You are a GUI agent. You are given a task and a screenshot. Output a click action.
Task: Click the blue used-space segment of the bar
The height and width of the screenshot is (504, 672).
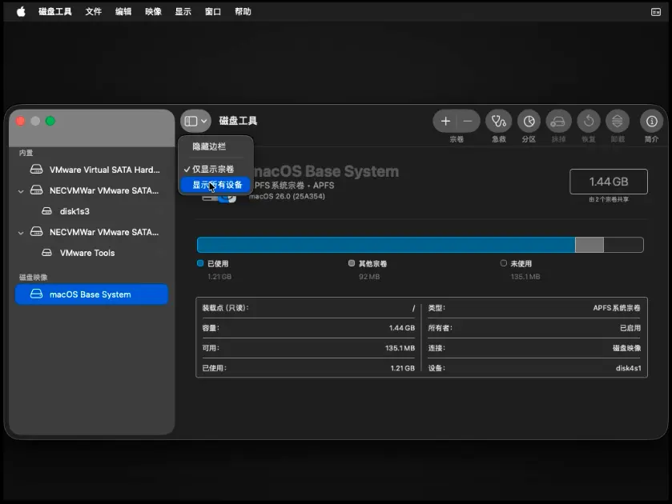coord(386,245)
